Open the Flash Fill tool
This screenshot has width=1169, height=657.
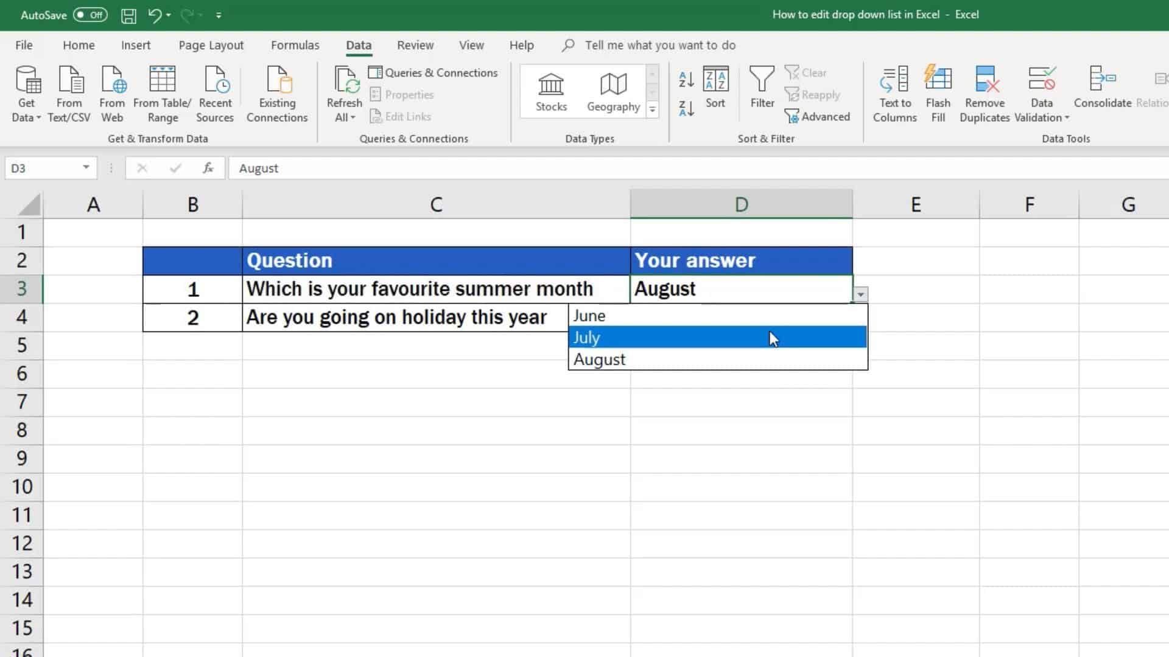point(938,94)
